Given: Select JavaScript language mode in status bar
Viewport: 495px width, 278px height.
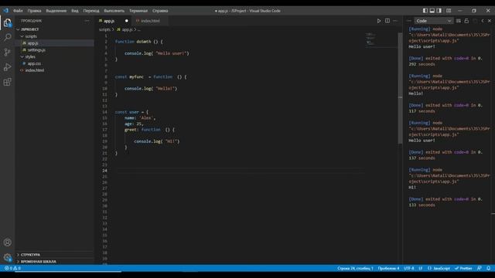Looking at the screenshot, I should point(439,268).
